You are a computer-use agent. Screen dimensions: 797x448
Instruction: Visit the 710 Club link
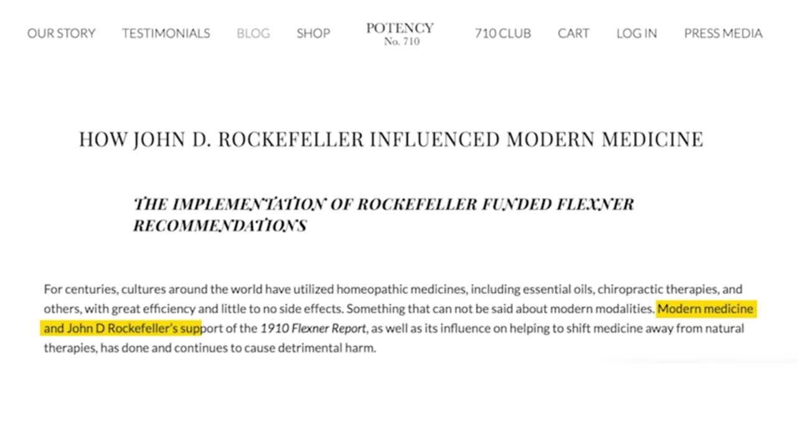click(x=502, y=33)
